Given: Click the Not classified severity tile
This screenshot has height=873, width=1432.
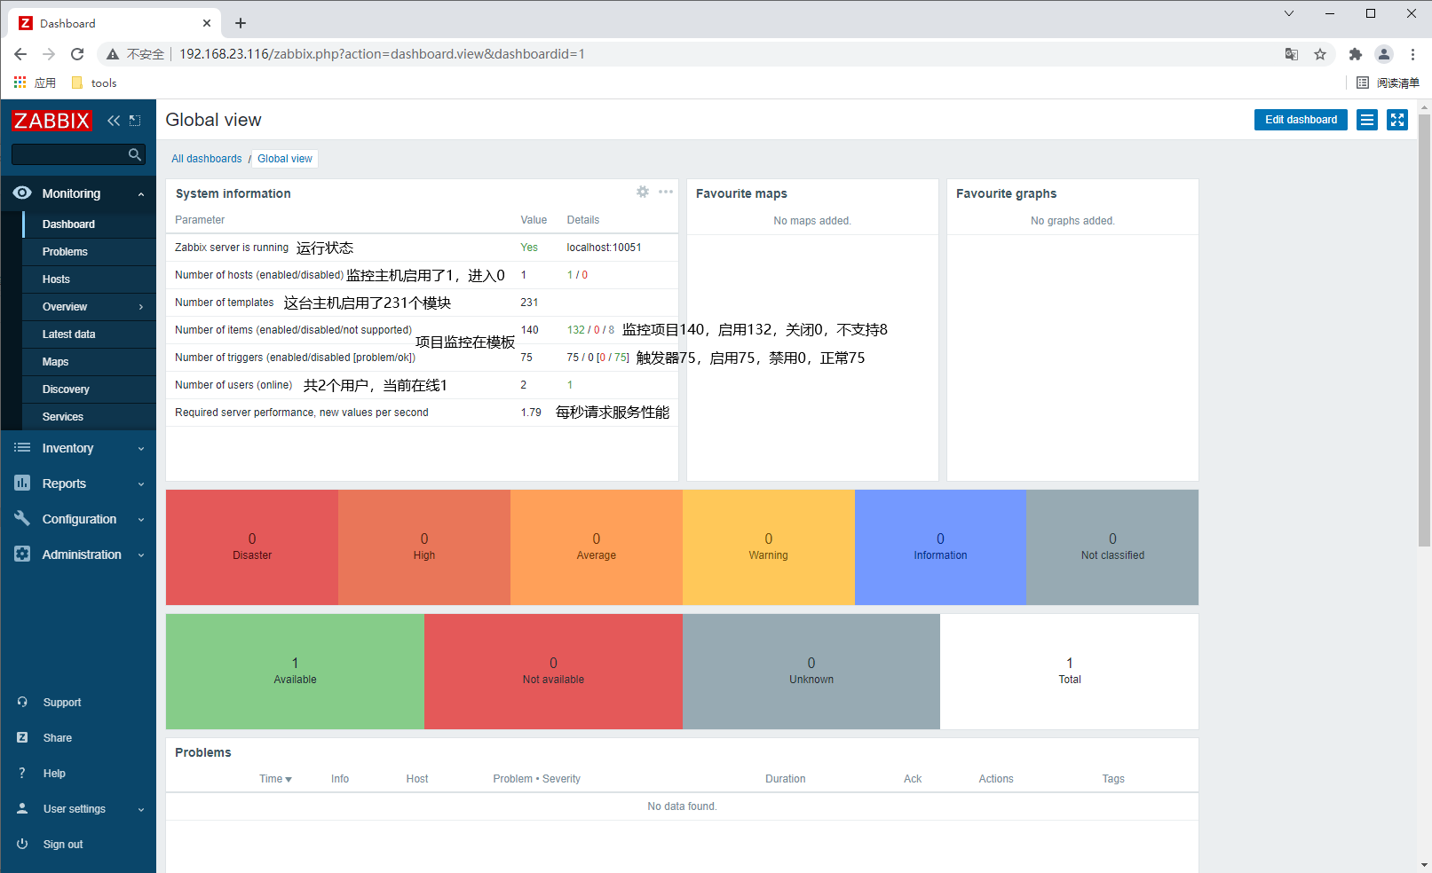Looking at the screenshot, I should [1112, 547].
